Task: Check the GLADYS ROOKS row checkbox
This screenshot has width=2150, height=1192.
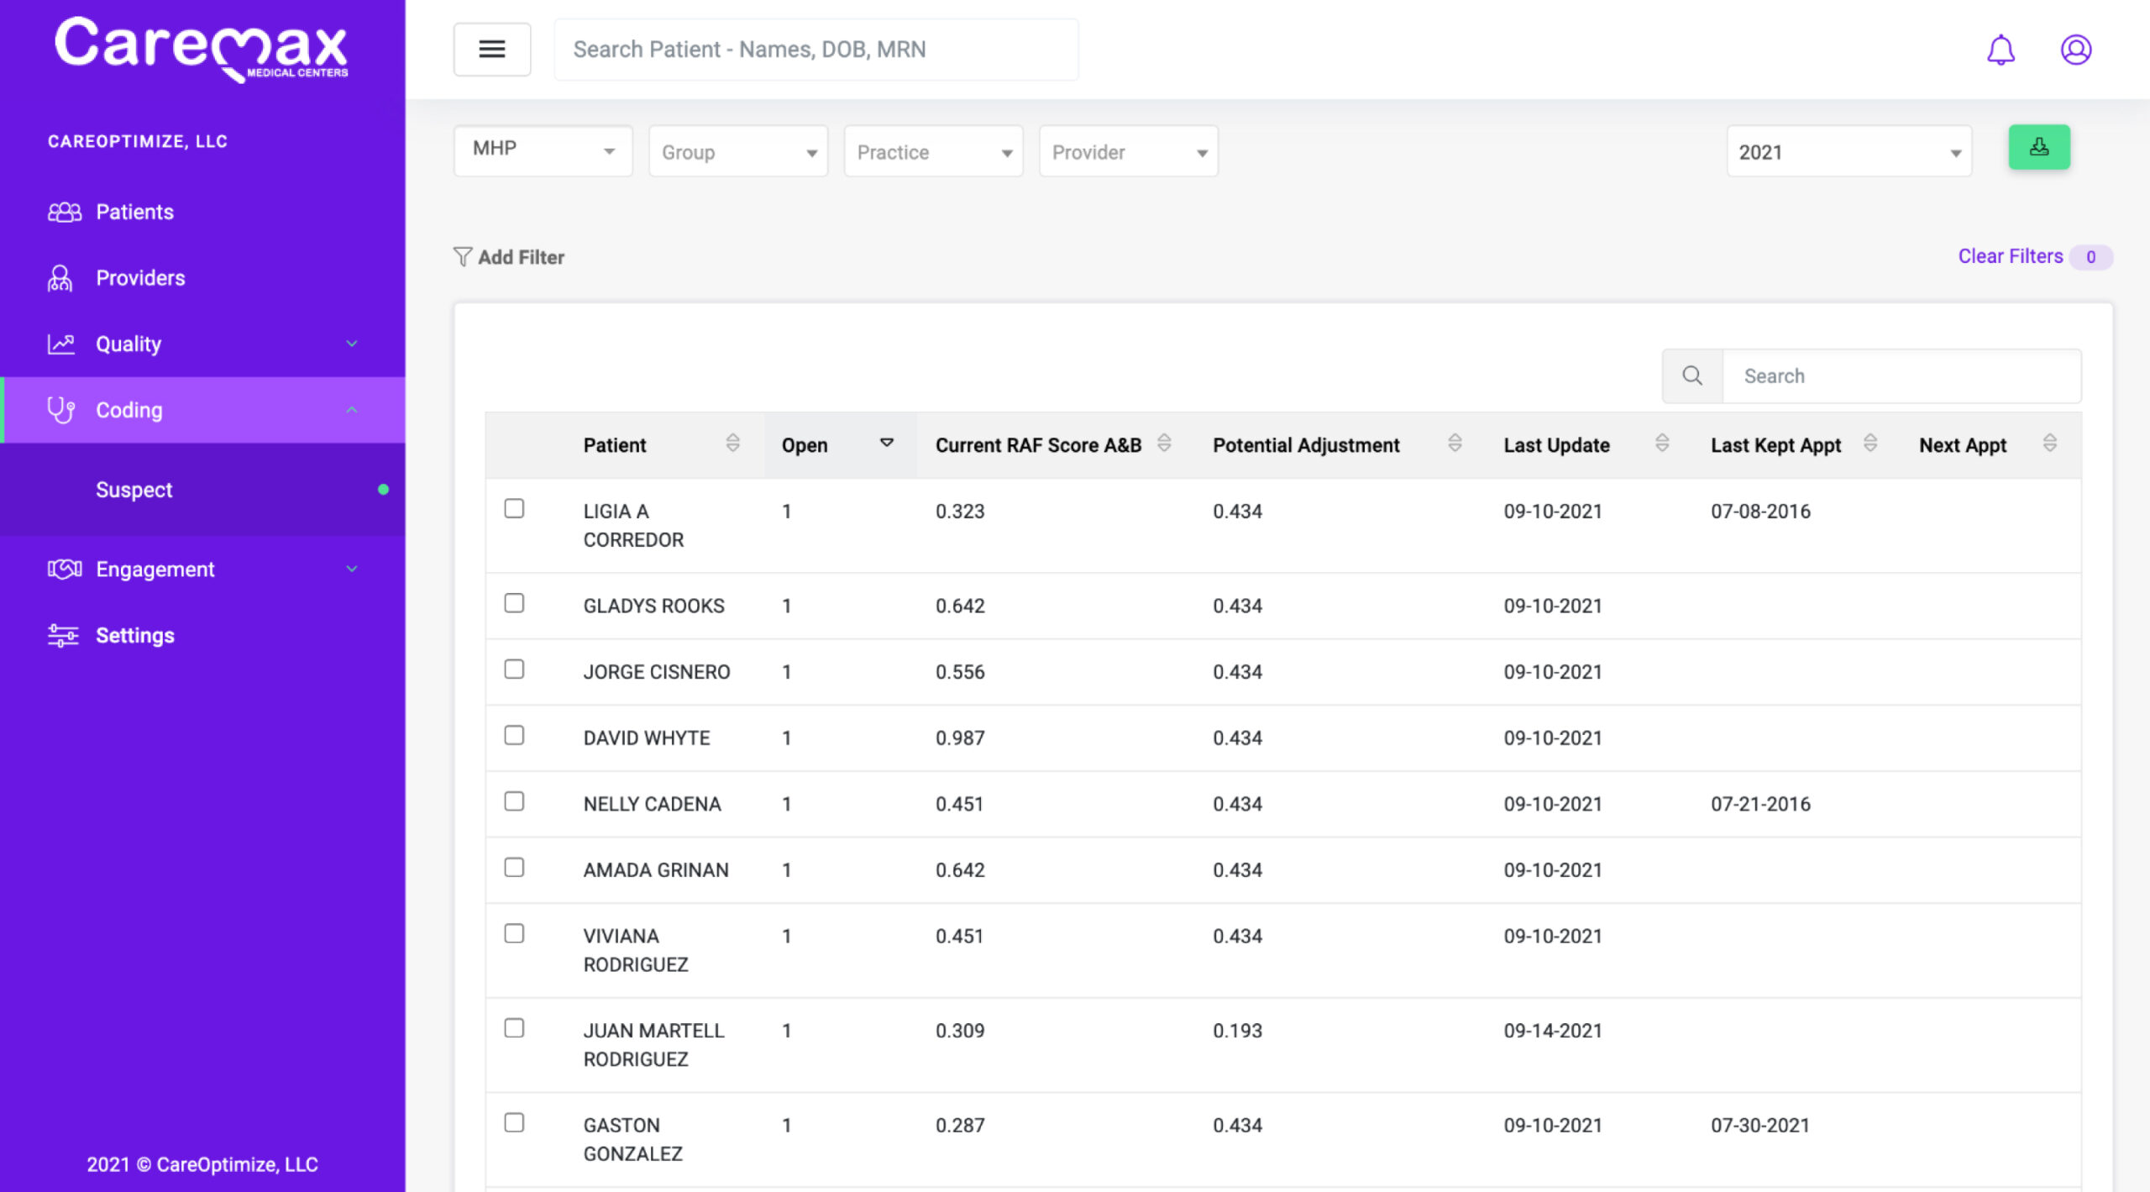Action: (x=514, y=603)
